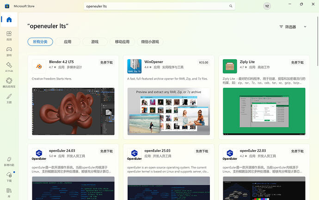Click the search magnifier icon

[231, 6]
